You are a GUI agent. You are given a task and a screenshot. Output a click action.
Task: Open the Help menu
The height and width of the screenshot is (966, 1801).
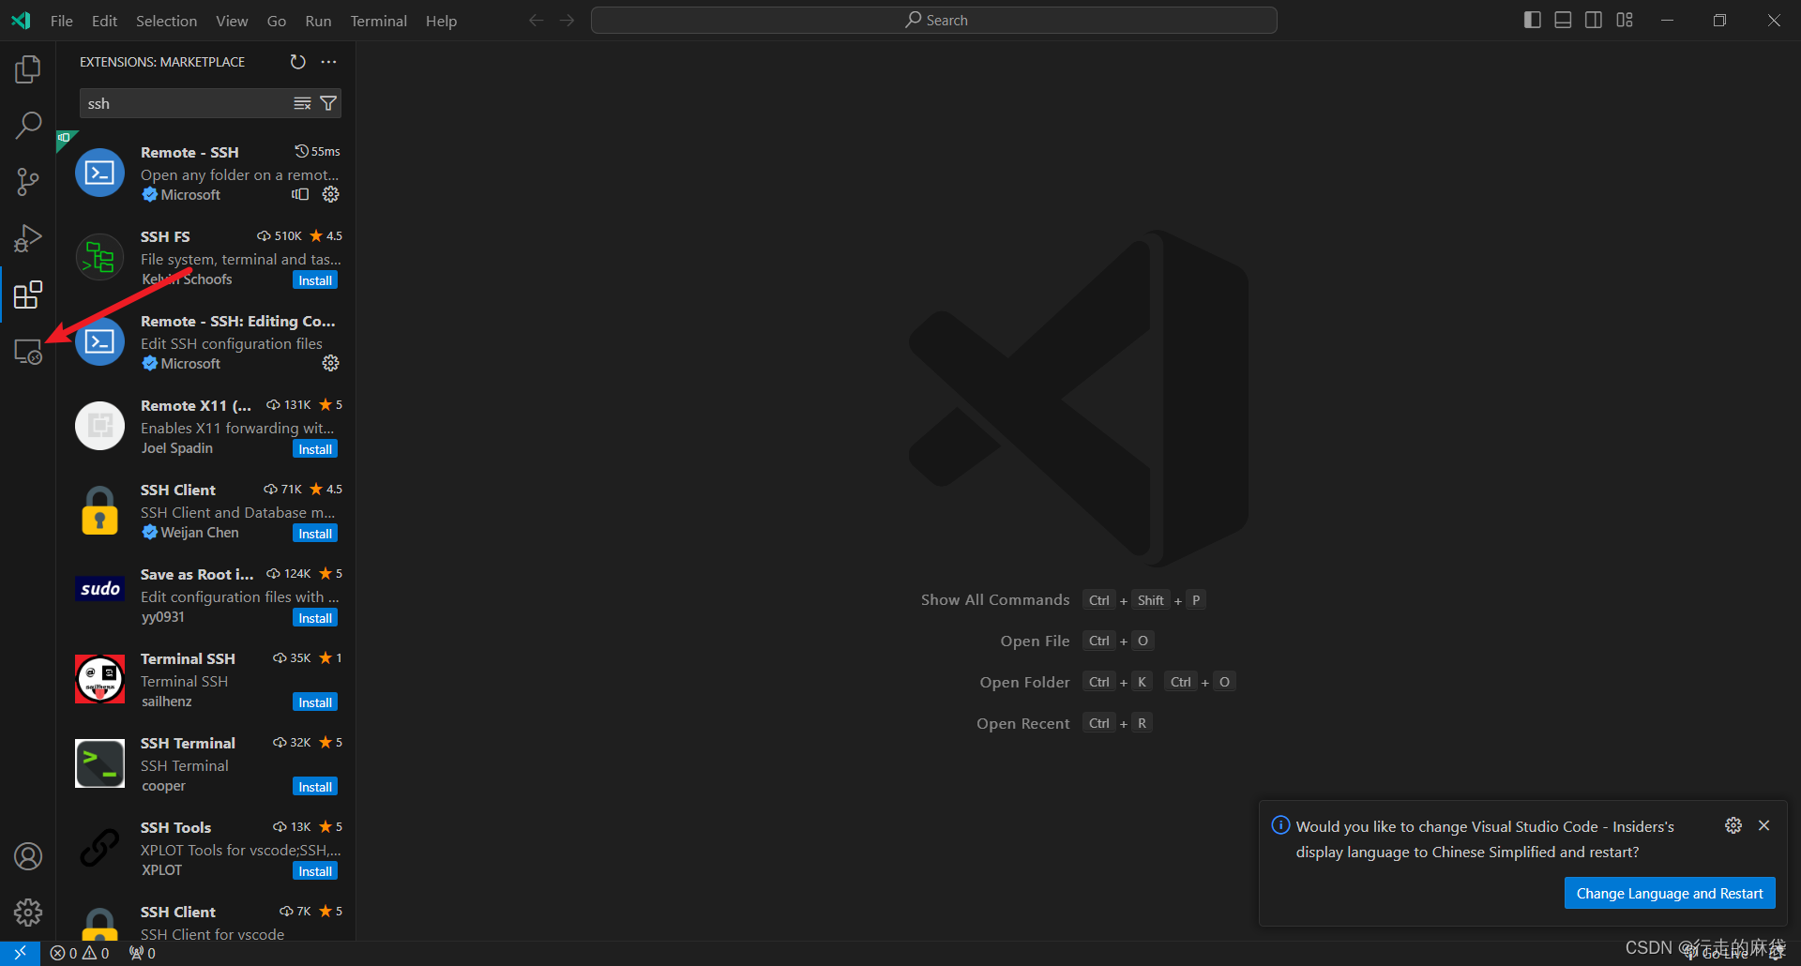pos(441,21)
